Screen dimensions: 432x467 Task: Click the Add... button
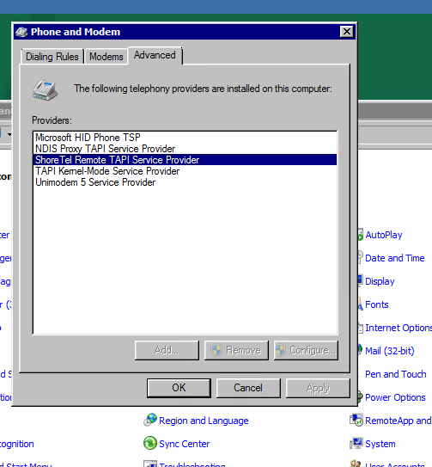point(167,350)
